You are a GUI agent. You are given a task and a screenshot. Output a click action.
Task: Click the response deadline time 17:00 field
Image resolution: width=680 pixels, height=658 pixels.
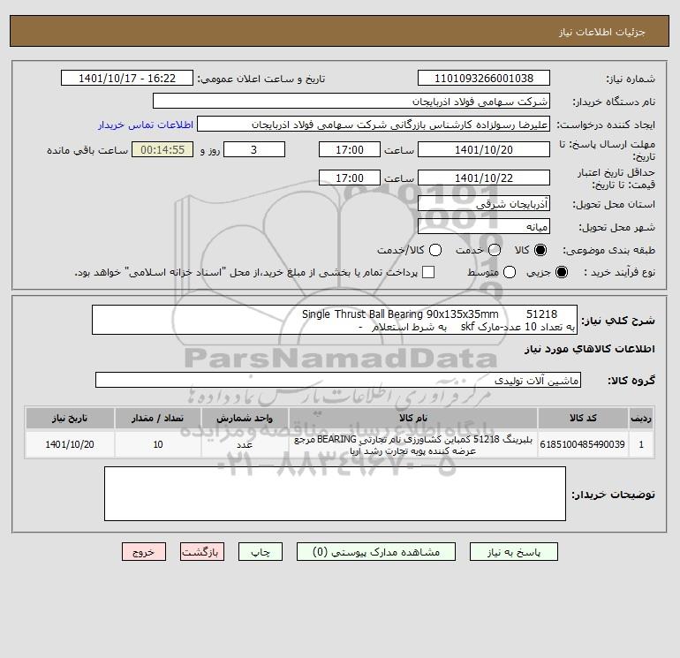pos(350,149)
